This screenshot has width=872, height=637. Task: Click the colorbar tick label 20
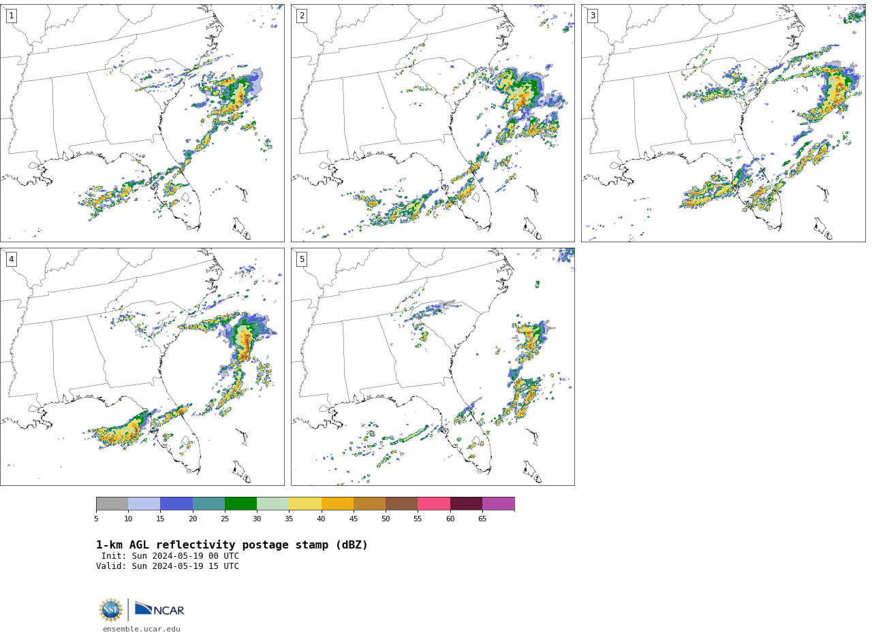(x=193, y=519)
